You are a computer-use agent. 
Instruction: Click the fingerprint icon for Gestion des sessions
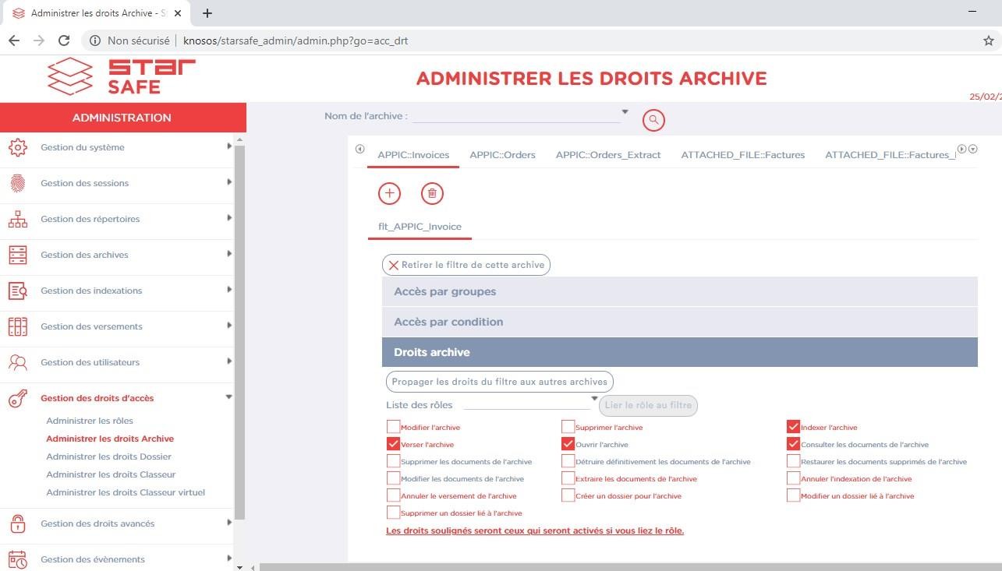17,183
